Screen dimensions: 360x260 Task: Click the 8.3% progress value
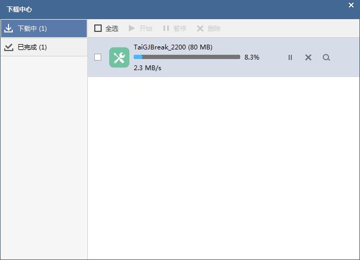[x=252, y=57]
